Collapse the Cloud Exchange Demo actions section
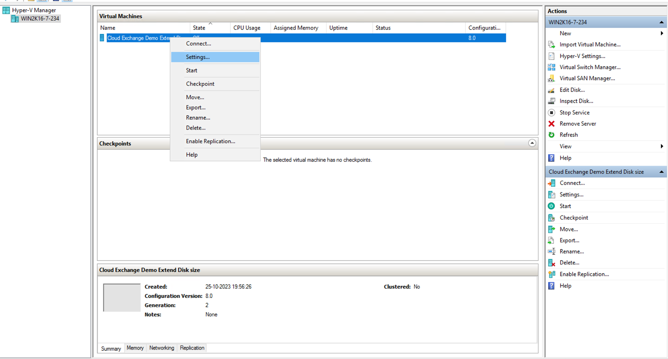Screen dimensions: 668x359 pyautogui.click(x=661, y=172)
